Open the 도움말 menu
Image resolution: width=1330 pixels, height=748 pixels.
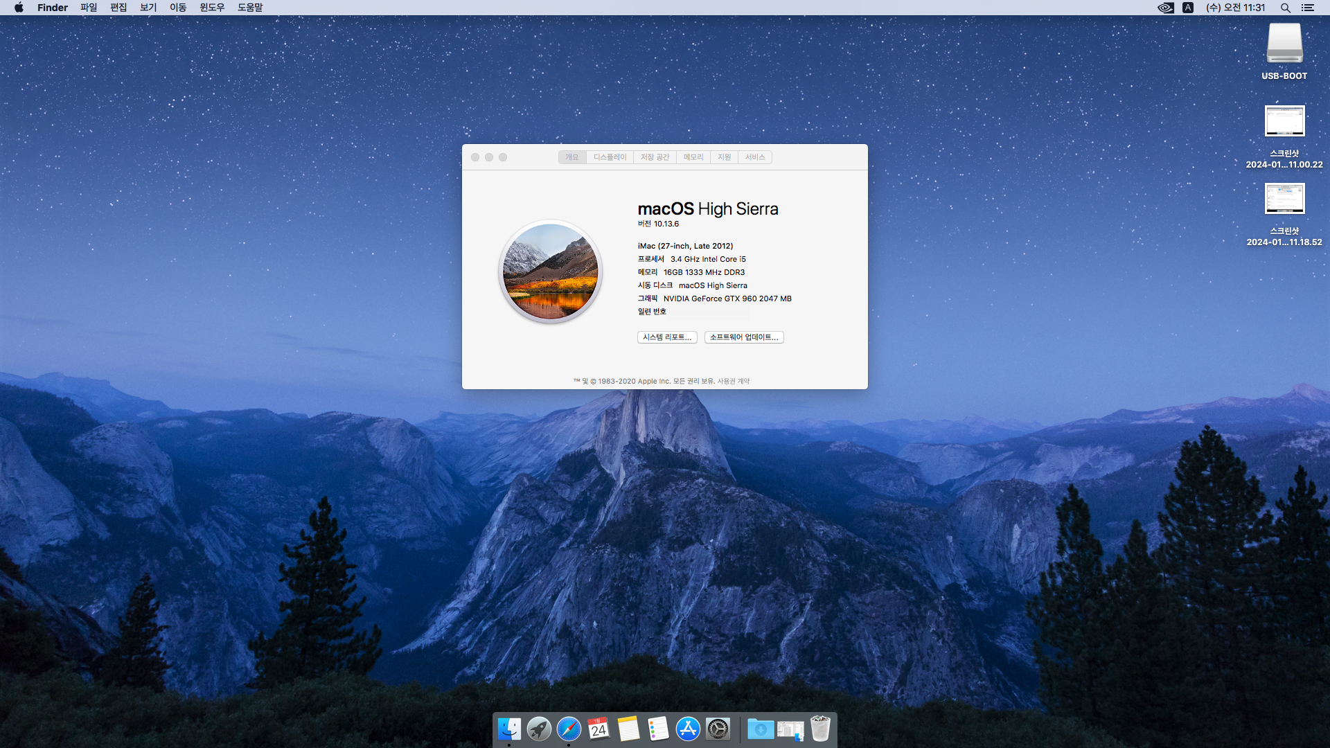[250, 8]
